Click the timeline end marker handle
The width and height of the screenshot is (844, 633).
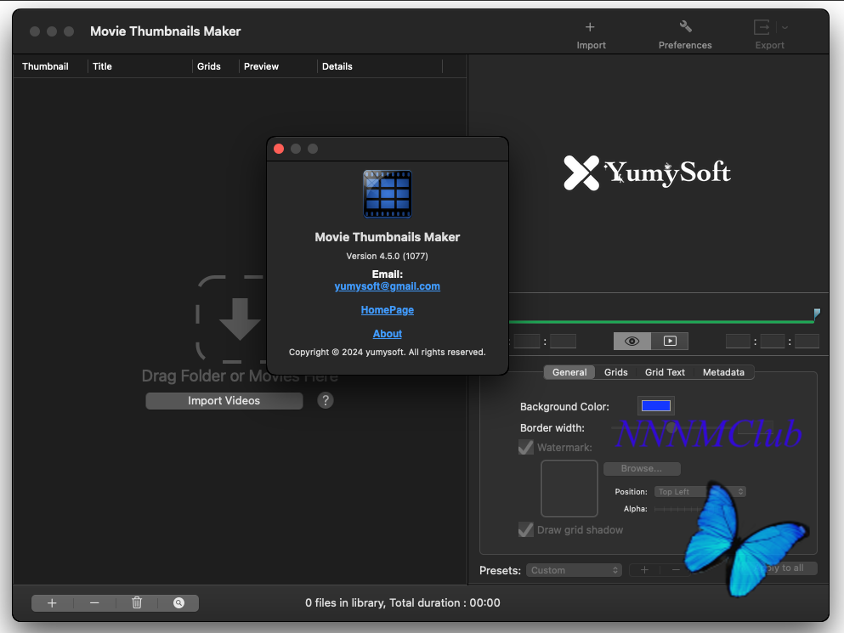[817, 314]
